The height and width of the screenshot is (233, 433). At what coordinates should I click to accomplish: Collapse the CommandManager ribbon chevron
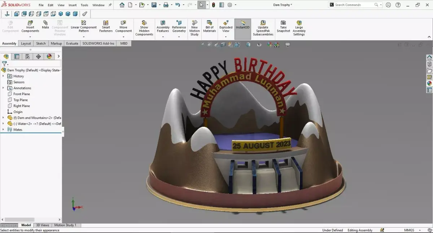(429, 37)
